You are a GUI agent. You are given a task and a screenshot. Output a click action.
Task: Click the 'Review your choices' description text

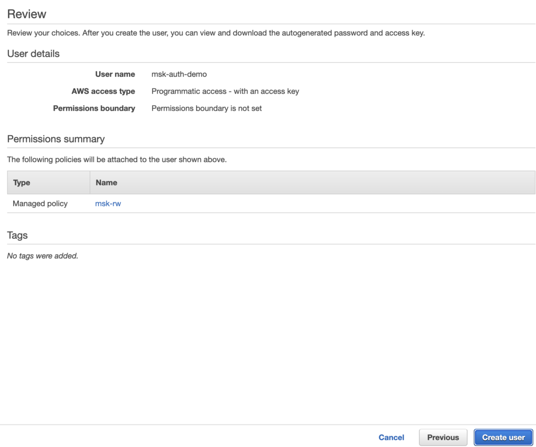[216, 33]
